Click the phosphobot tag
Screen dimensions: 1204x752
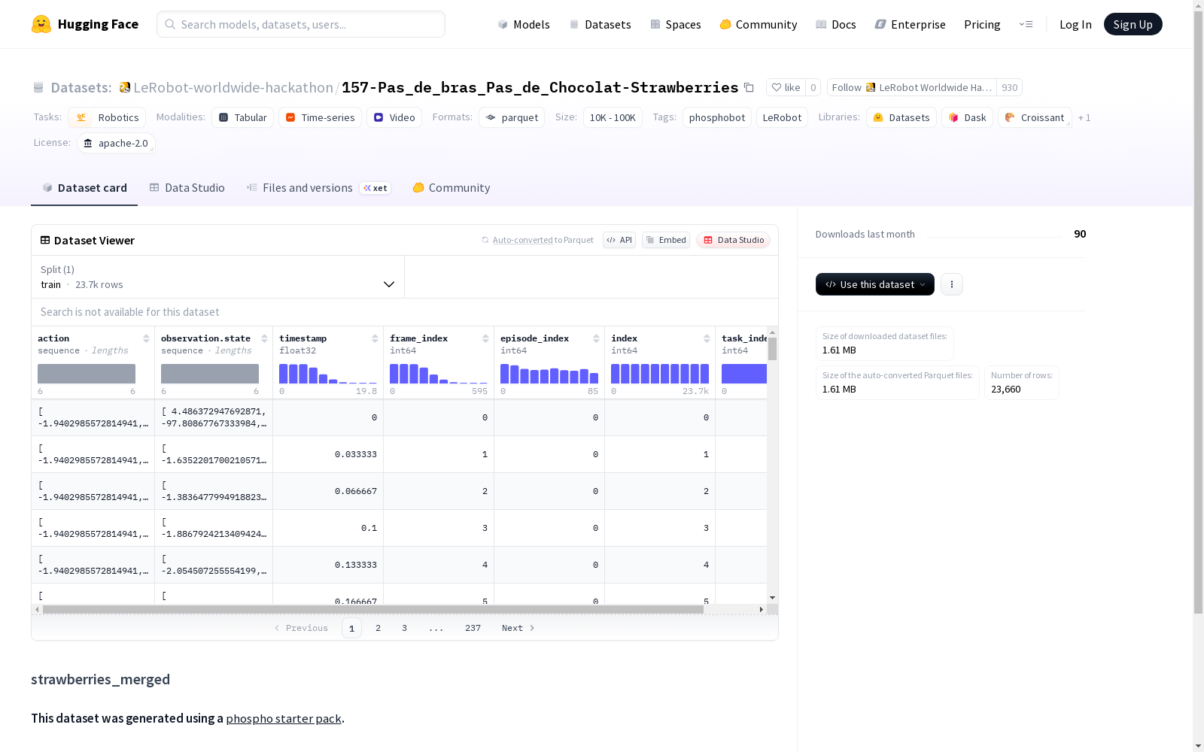(717, 117)
